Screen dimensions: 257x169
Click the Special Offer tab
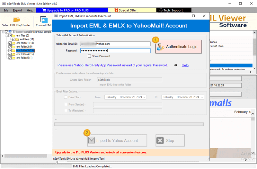[132, 10]
